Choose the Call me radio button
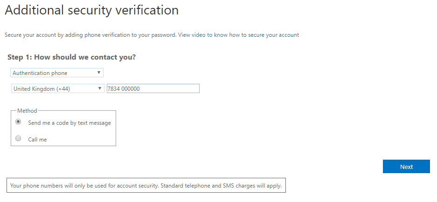Screen dimensions: 437x202 [x=18, y=138]
